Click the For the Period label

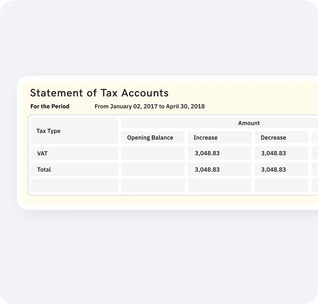tap(50, 106)
